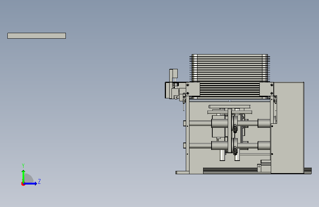Click the upper-left corner bracket plate with screws
The height and width of the screenshot is (207, 319).
[x=193, y=89]
